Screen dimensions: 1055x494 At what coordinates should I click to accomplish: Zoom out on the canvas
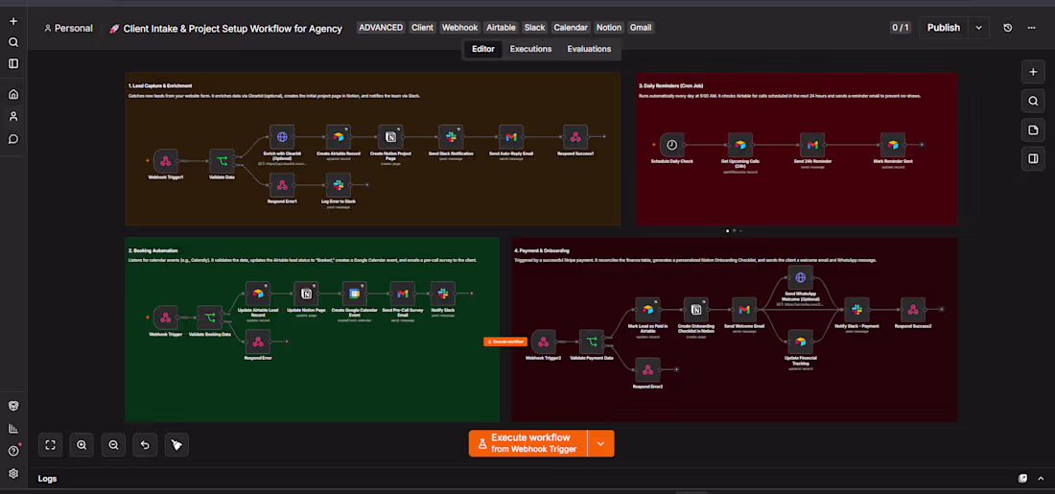click(114, 444)
